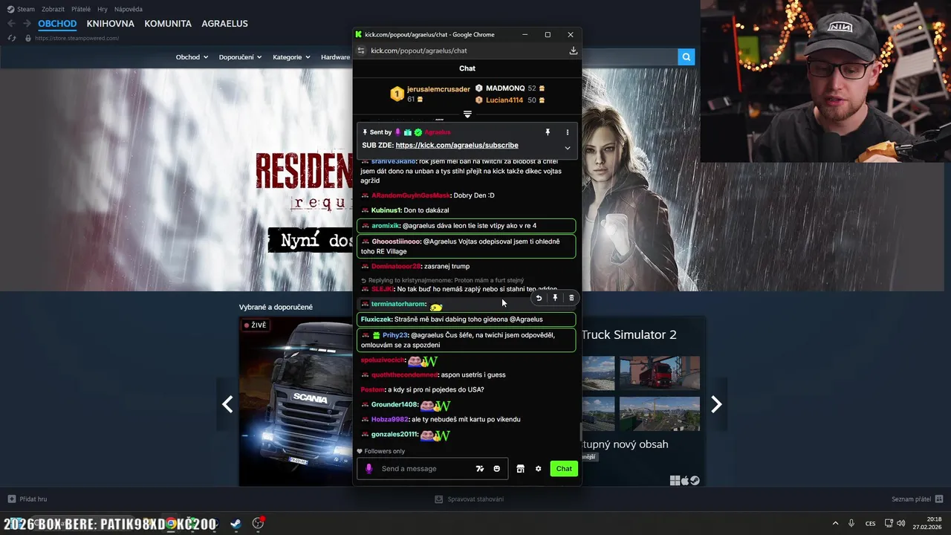Collapse the pinned message chevron
The image size is (951, 535).
(568, 148)
